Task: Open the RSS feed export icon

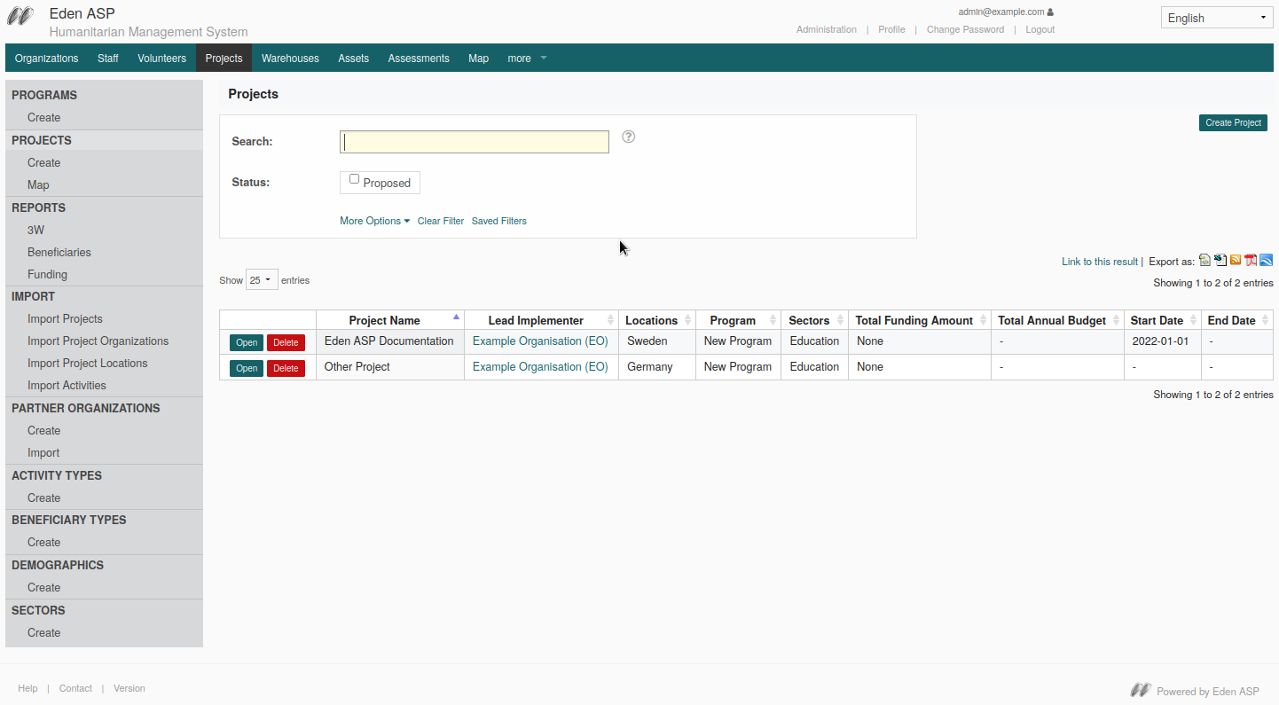Action: click(x=1236, y=260)
